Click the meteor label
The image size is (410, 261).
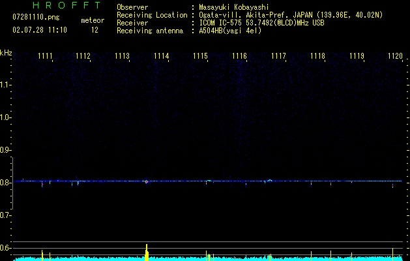point(93,20)
